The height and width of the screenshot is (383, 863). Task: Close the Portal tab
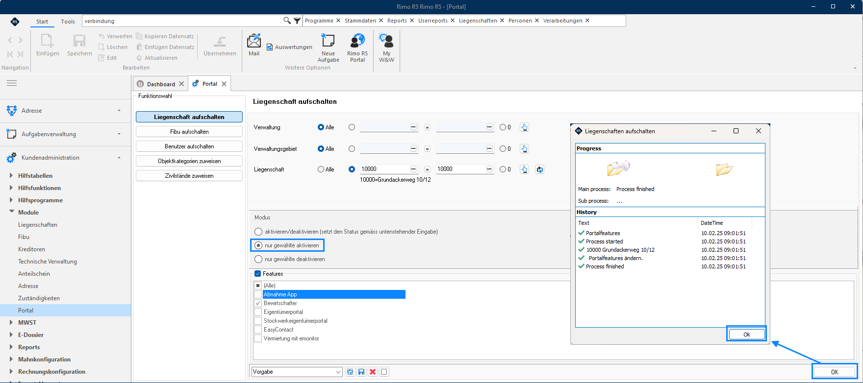point(224,84)
